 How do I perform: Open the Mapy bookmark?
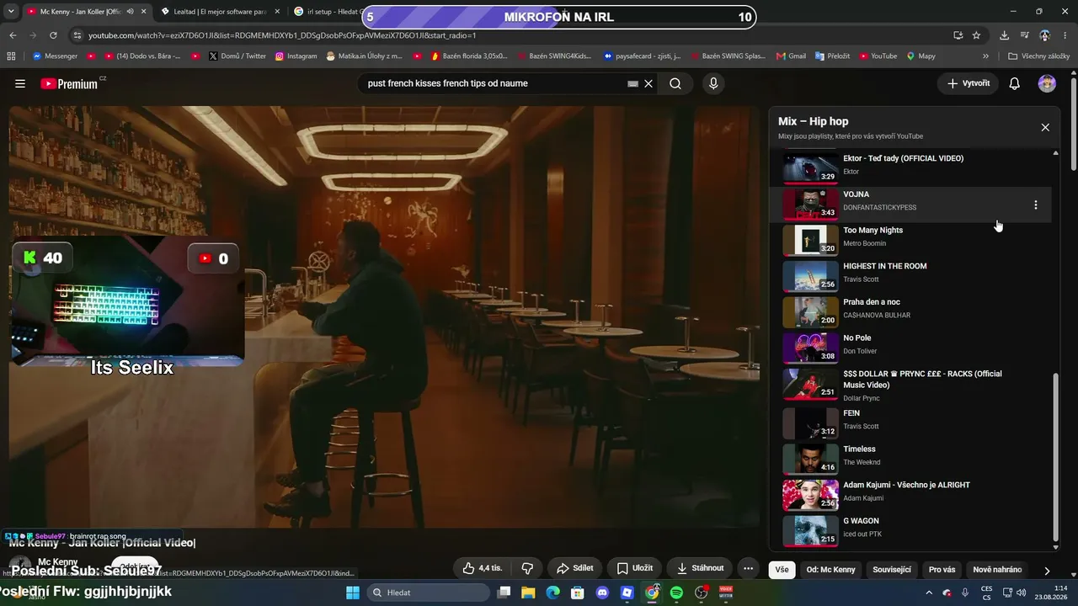click(x=921, y=56)
